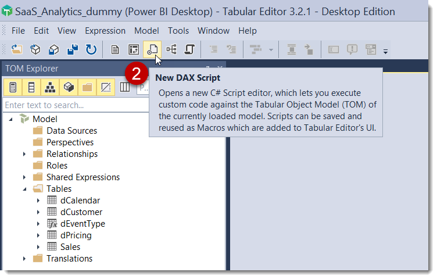Select the Relationships folder label

tap(72, 154)
